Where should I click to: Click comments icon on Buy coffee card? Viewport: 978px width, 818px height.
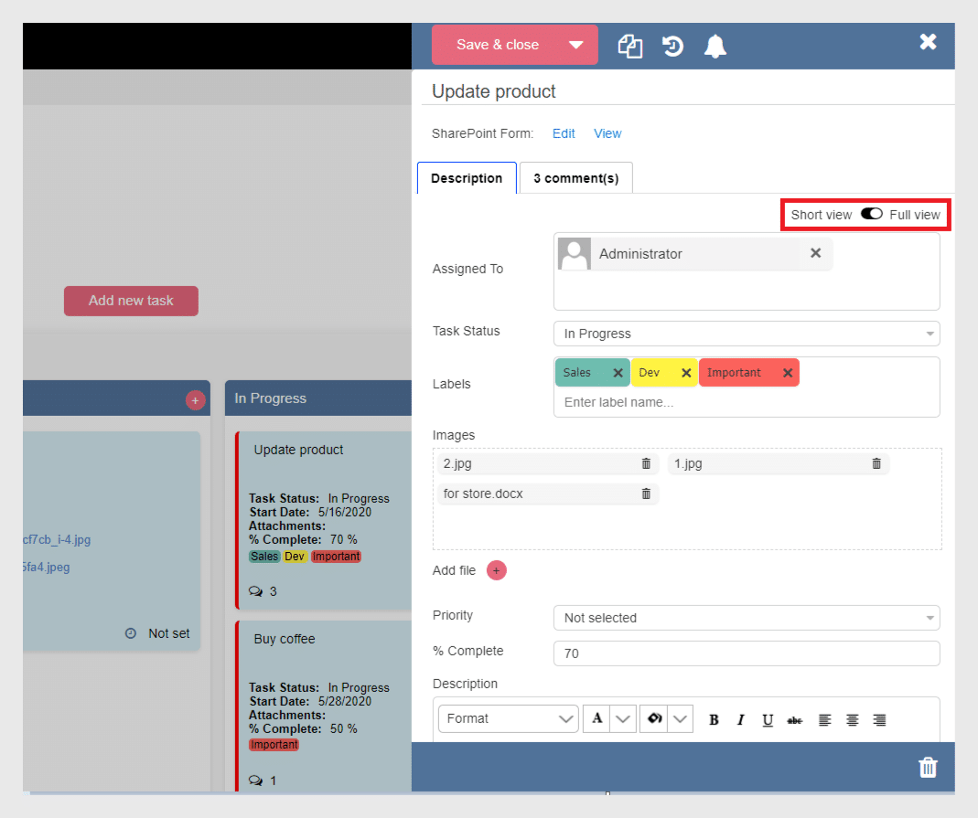255,780
